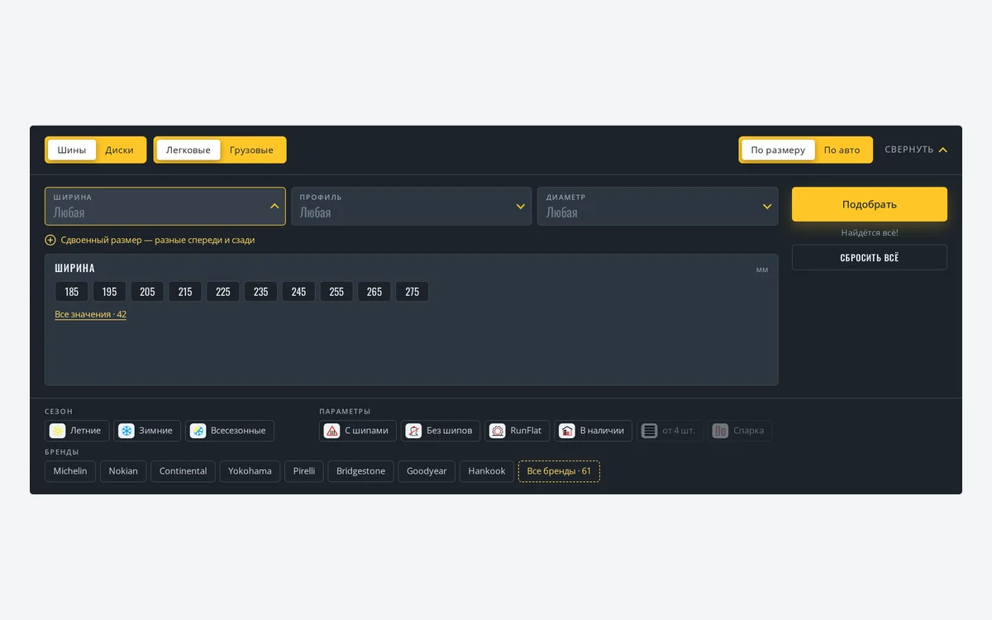Choose width 185
The image size is (992, 620).
click(72, 292)
